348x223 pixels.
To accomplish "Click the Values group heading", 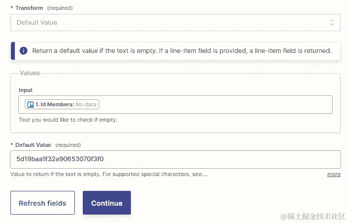I will (x=30, y=73).
